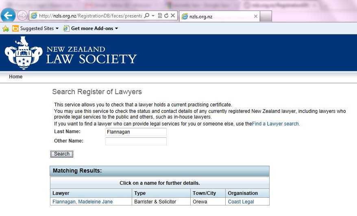357x216 pixels.
Task: Open Flannagan, Madeleine Jane lawyer details
Action: click(83, 202)
